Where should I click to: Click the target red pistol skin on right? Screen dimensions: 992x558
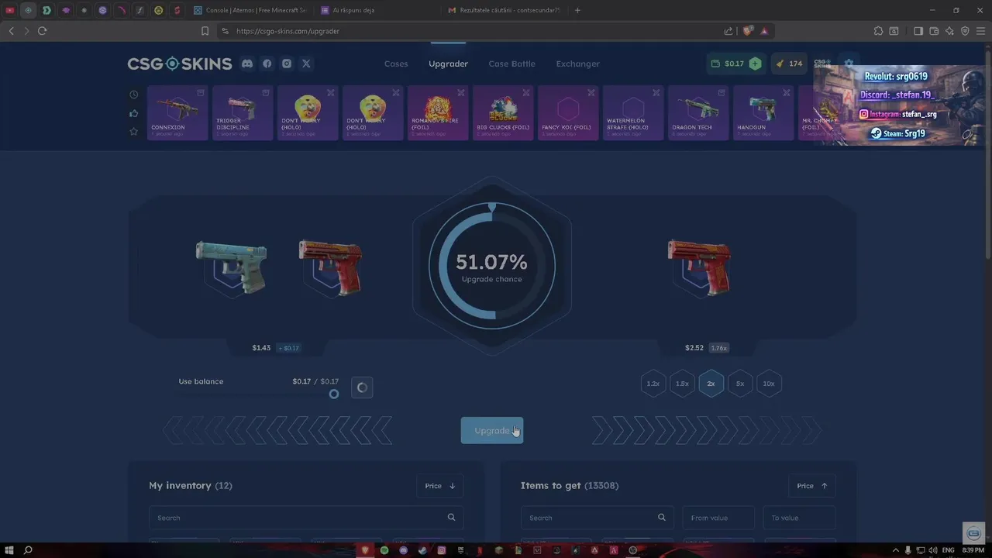[x=699, y=267]
